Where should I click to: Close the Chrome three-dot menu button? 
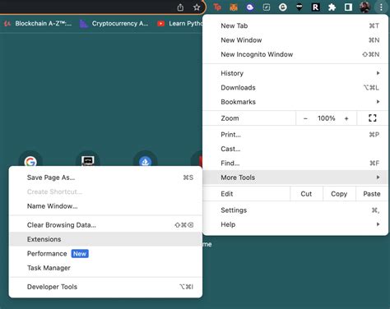point(381,7)
